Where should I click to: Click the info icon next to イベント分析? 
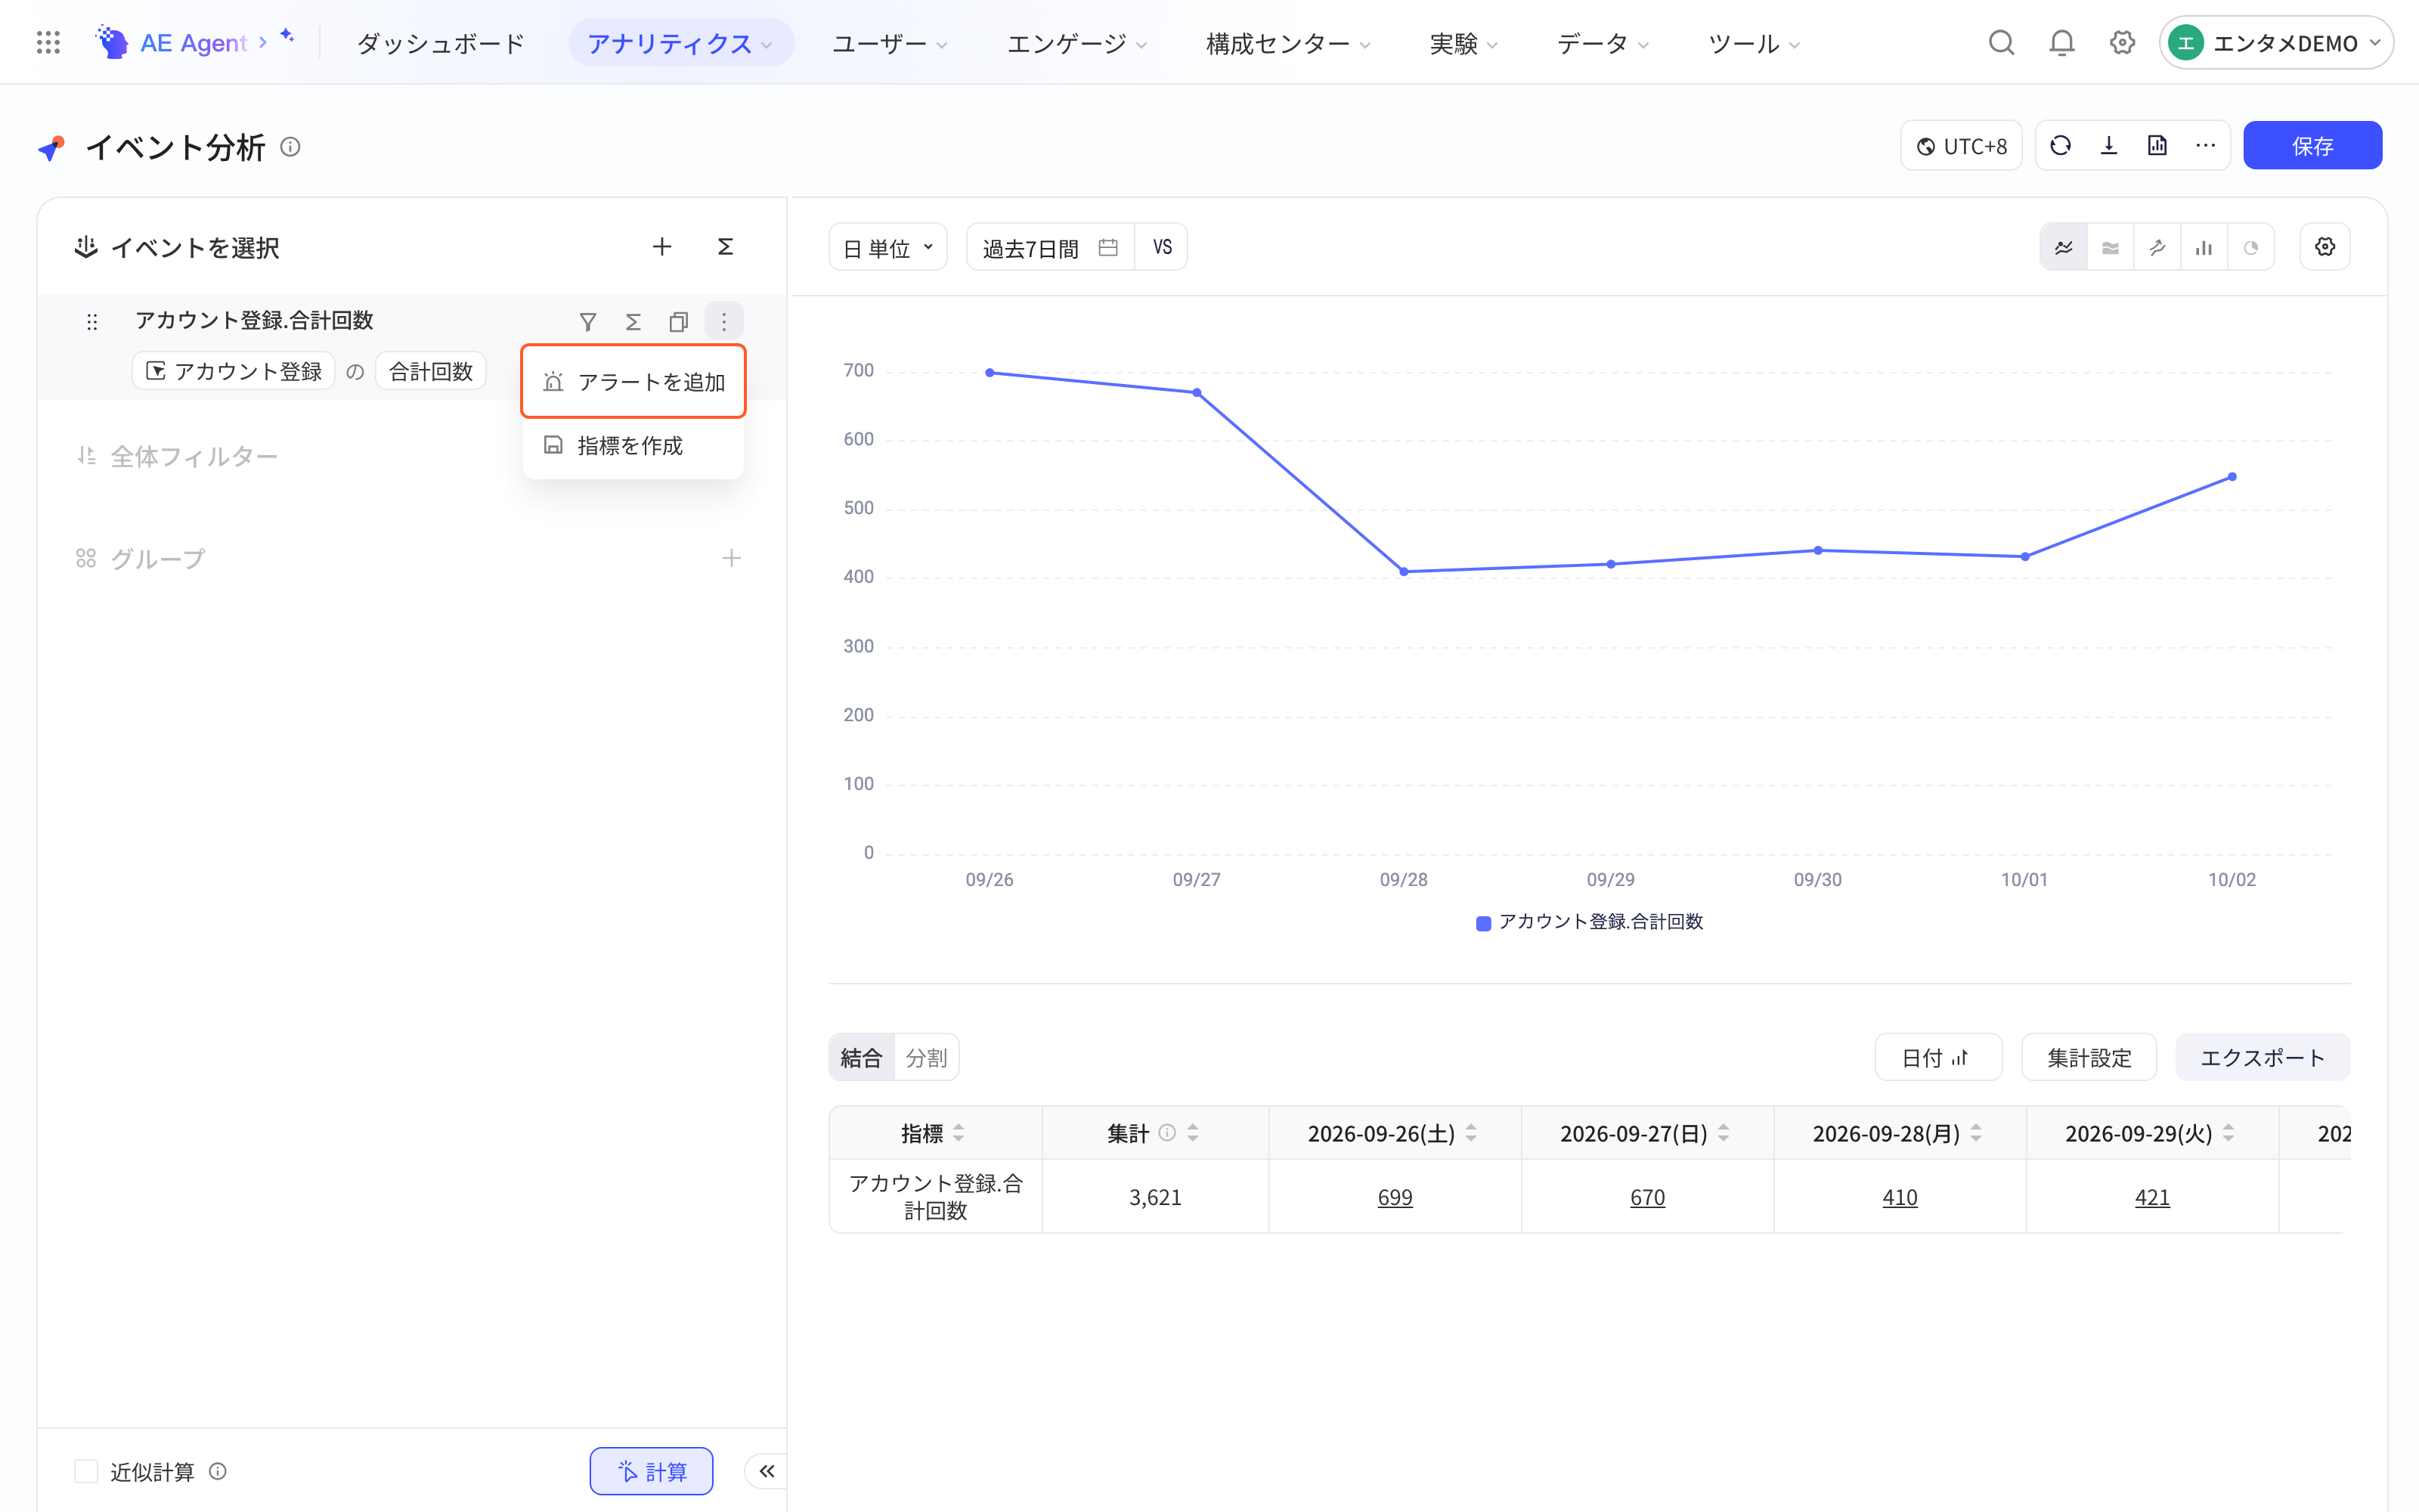click(x=290, y=147)
